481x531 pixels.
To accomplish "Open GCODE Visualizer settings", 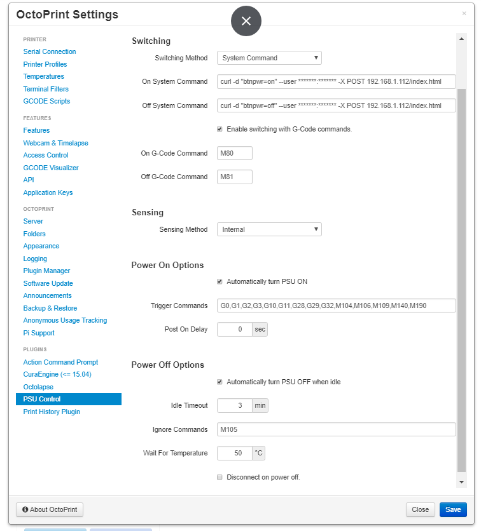I will coord(51,168).
